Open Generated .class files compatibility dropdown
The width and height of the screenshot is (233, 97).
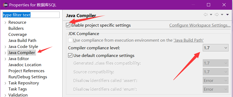(215, 63)
